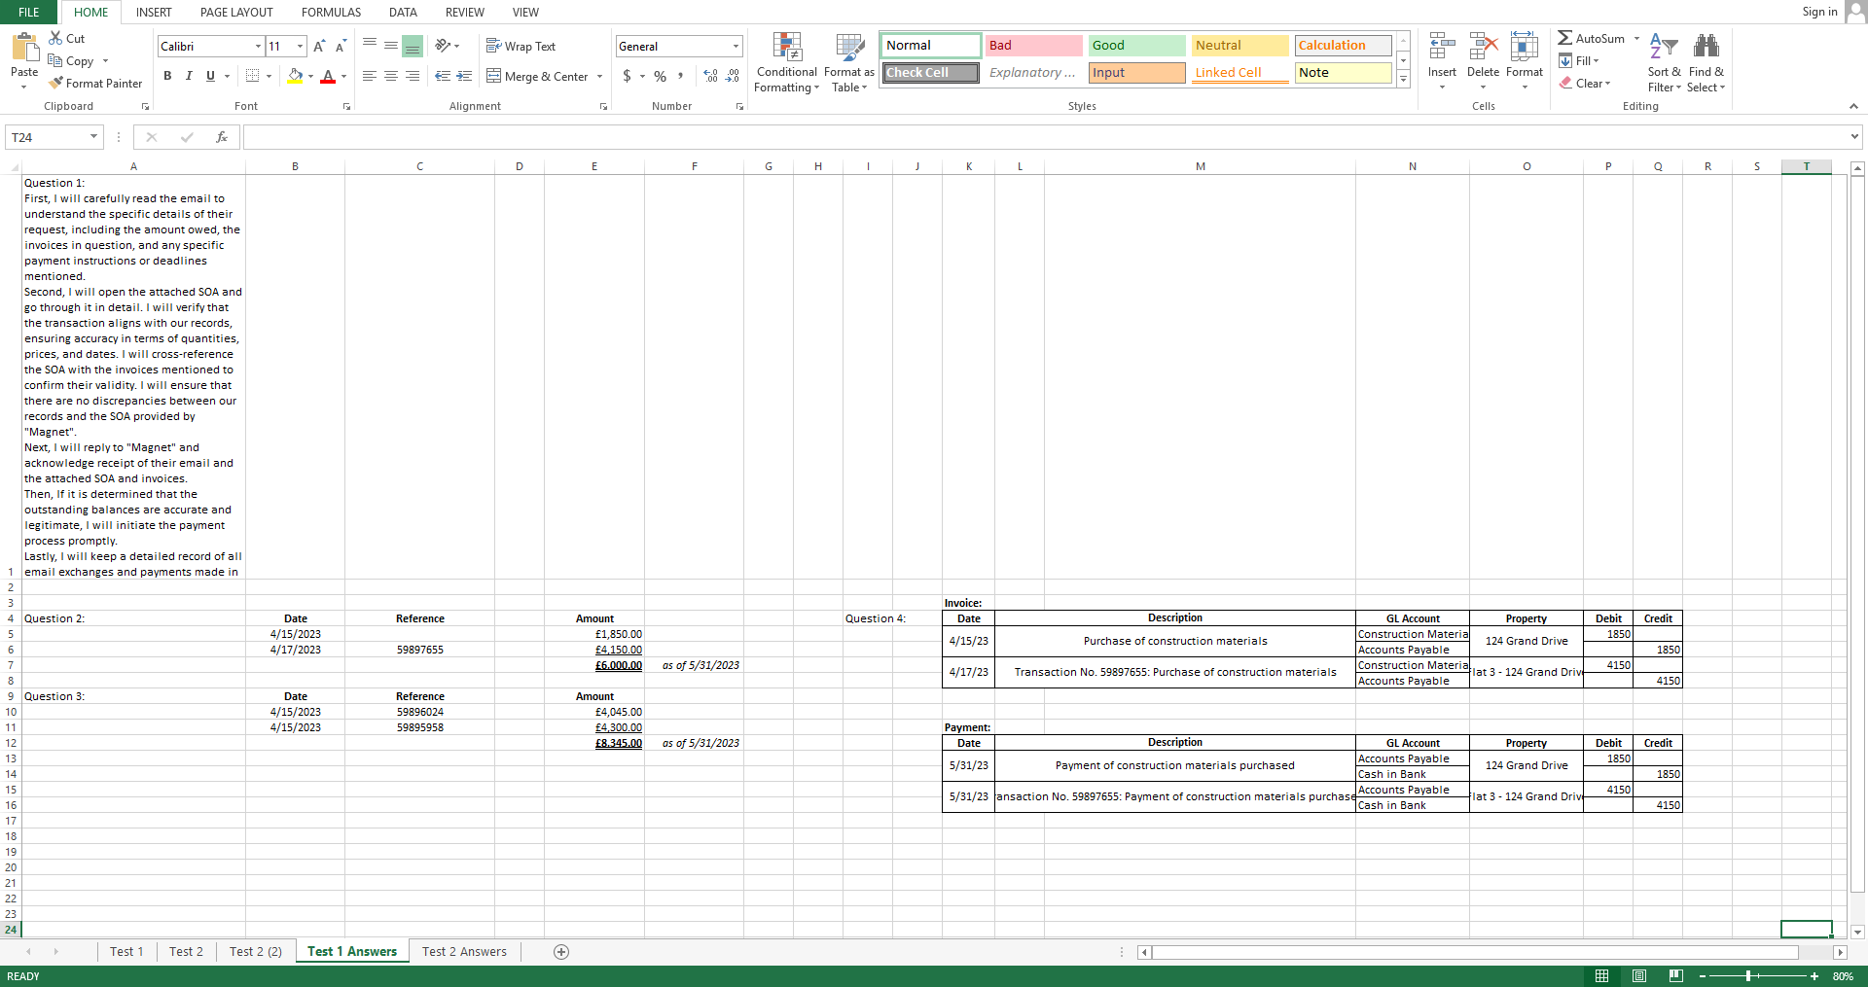The image size is (1868, 987).
Task: Open the font name Calibri dropdown
Action: click(258, 46)
